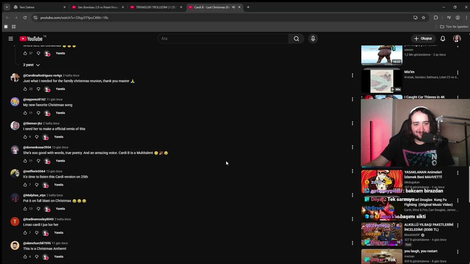Screen dimensions: 470x264
Task: Open browser extensions puzzle icon
Action: pyautogui.click(x=436, y=18)
